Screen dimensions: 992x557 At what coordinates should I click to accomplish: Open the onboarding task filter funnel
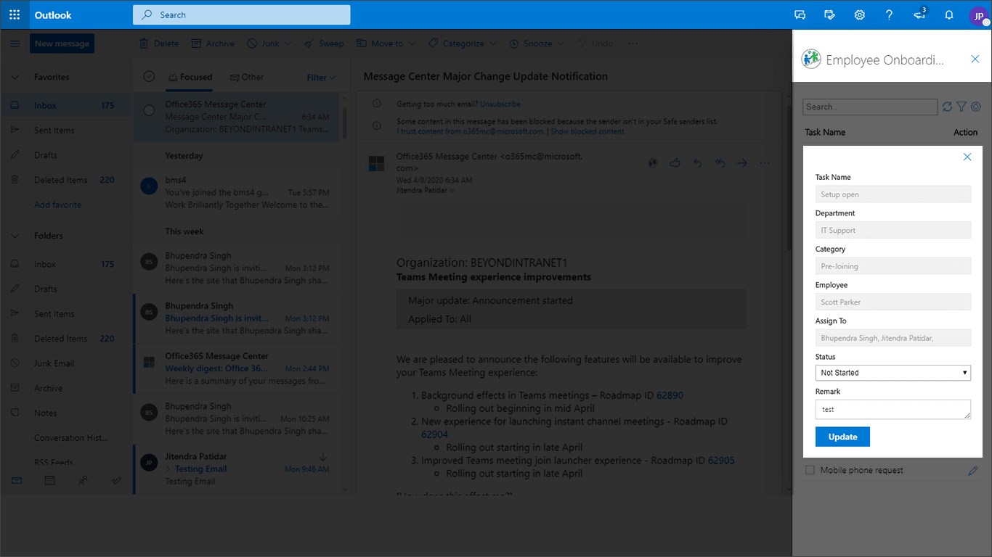[x=961, y=107]
